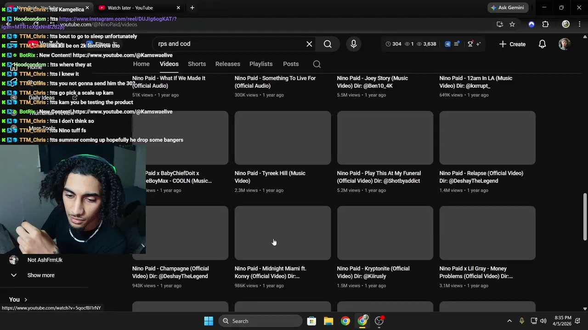Bookmark this page with star icon
This screenshot has width=588, height=330.
pos(512,24)
